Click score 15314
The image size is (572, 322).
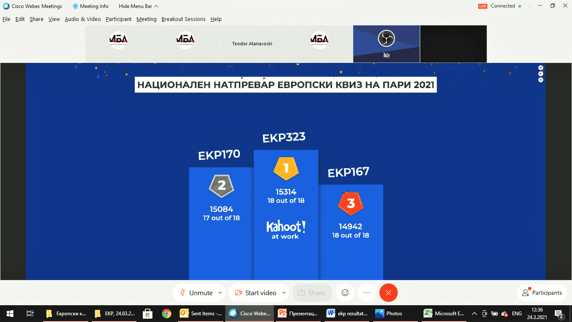(x=286, y=192)
